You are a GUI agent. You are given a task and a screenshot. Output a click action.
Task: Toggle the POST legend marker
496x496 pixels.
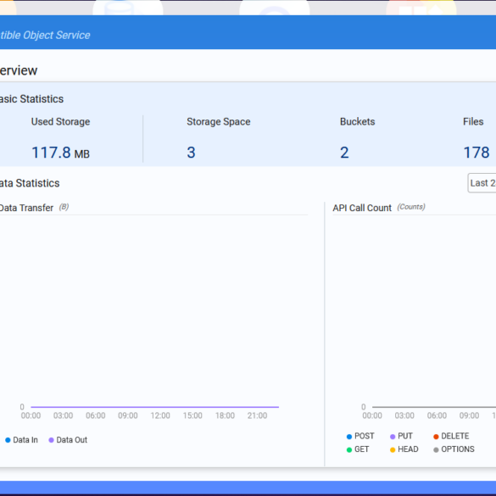(x=349, y=437)
